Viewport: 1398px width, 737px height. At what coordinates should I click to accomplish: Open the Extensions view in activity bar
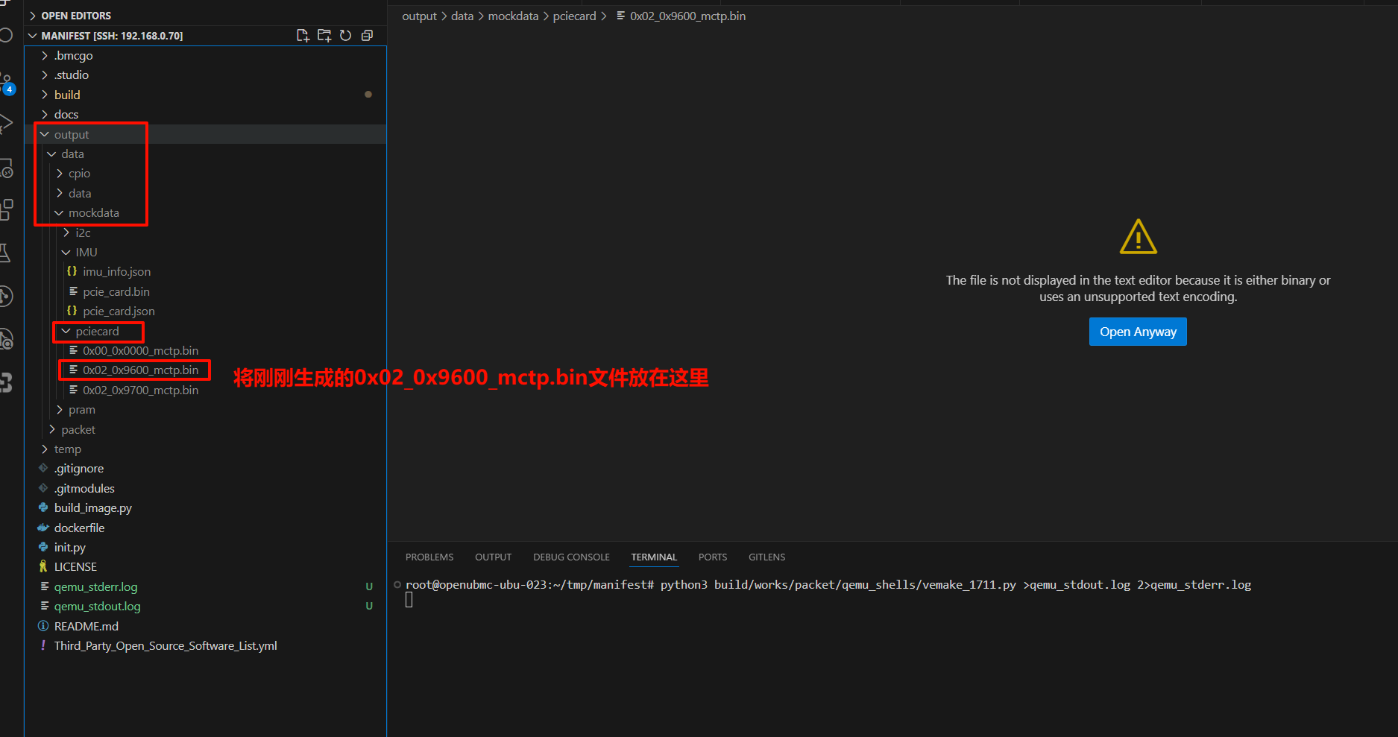(6, 209)
